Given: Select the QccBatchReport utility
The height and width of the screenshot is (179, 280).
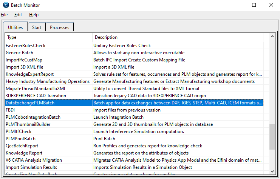Looking at the screenshot, I should [134, 146].
